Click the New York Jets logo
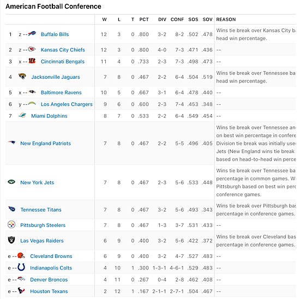Image resolution: width=300 pixels, height=299 pixels. [x=11, y=181]
